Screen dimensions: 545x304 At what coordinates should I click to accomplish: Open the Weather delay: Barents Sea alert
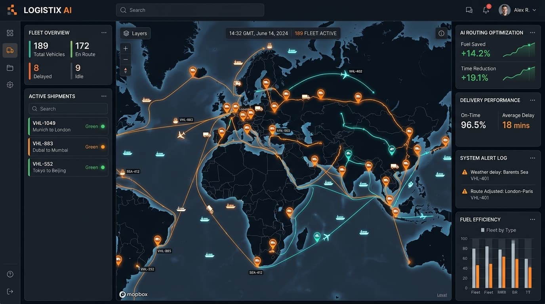coord(498,175)
